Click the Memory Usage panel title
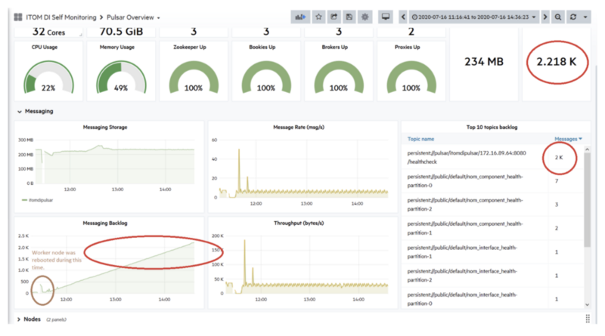 [117, 47]
